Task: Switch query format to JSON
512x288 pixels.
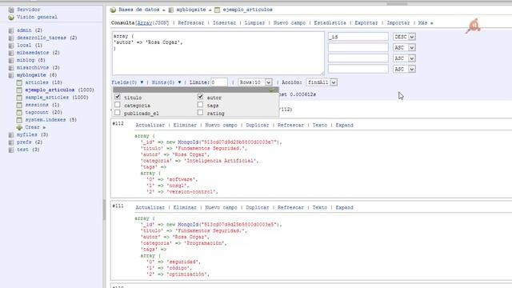Action: point(161,23)
